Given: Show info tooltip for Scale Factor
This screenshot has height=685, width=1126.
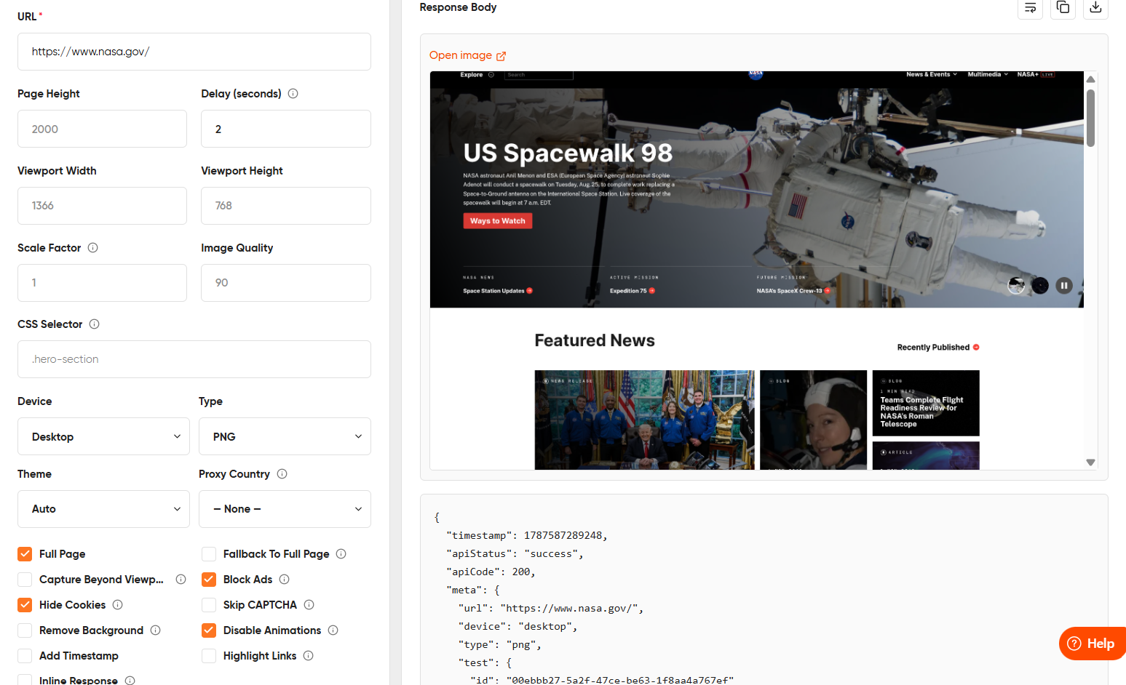Looking at the screenshot, I should pyautogui.click(x=92, y=248).
